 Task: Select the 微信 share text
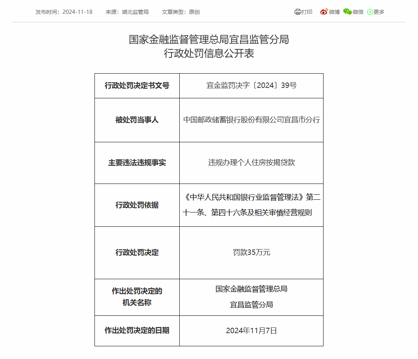coord(358,12)
